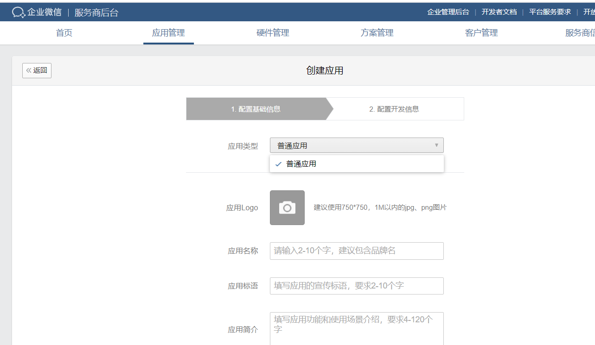Focus the 应用名称 input field
Viewport: 595px width, 345px height.
357,251
